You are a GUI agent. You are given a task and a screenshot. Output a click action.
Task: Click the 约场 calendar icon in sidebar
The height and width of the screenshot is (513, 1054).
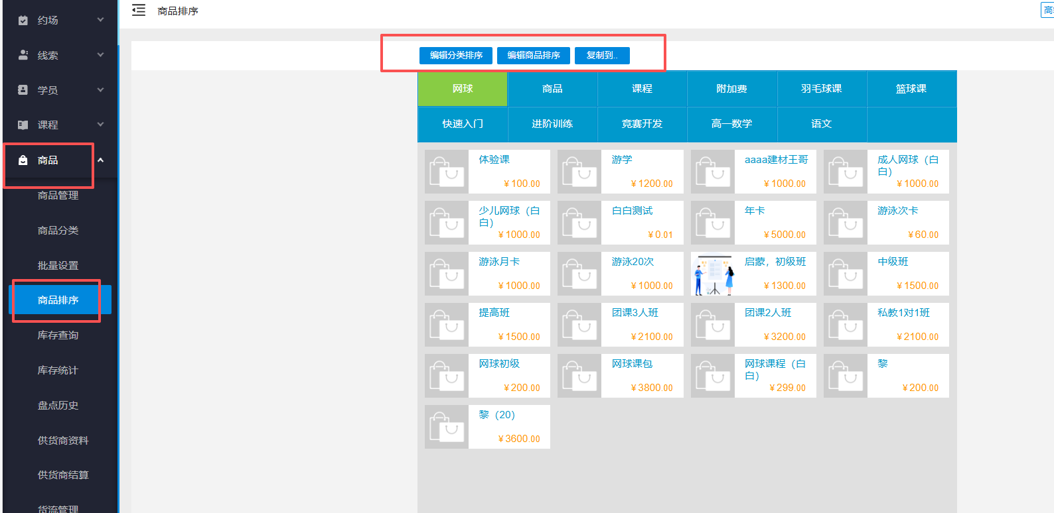(x=23, y=21)
